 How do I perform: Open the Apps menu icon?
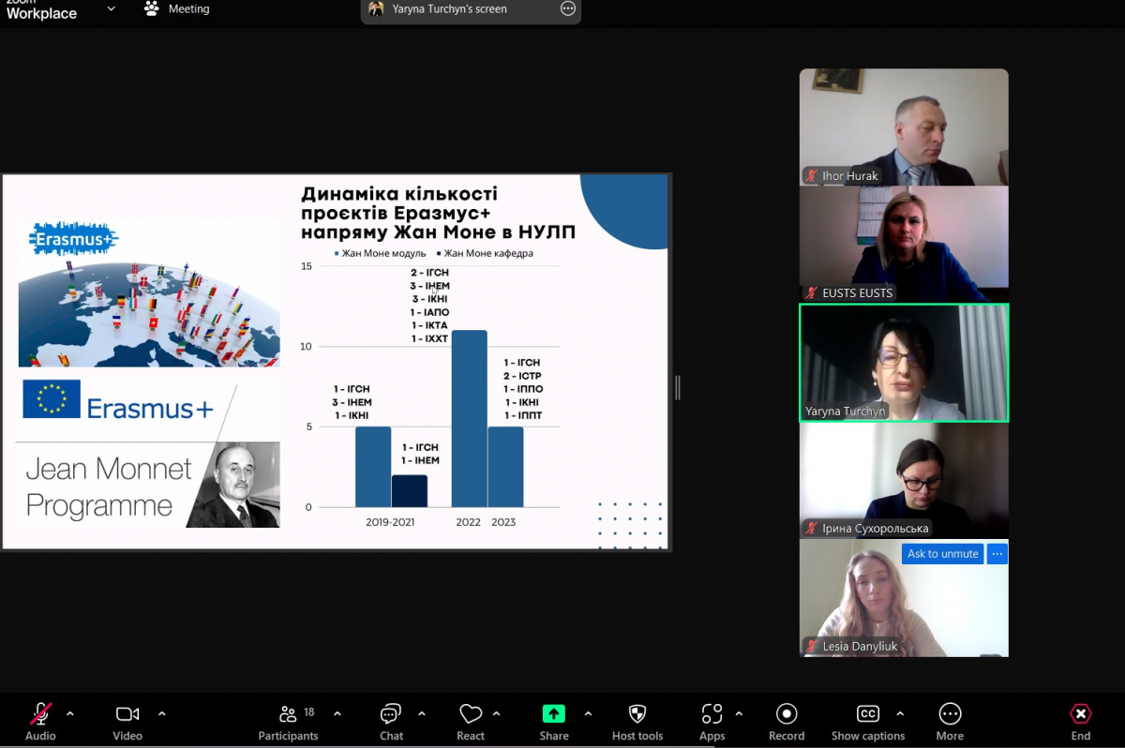712,714
